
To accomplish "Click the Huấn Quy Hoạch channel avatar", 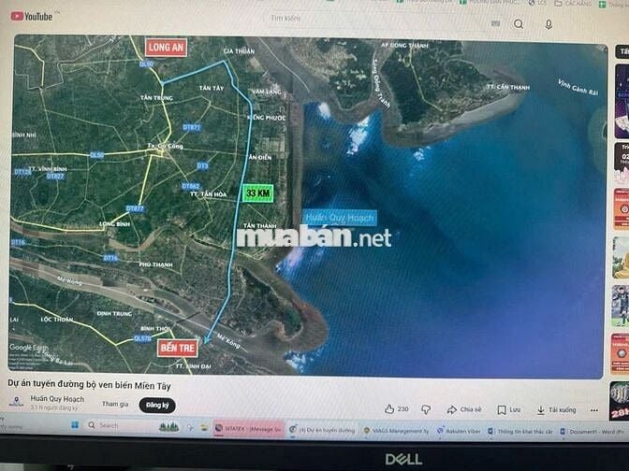I will click(x=16, y=402).
